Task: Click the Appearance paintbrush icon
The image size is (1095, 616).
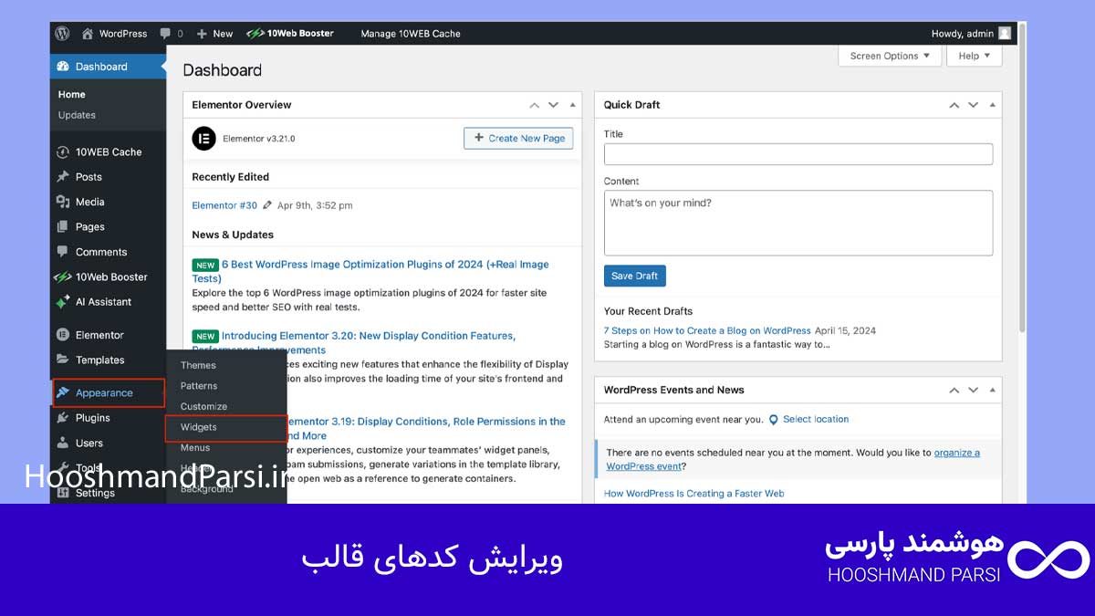Action: point(62,393)
